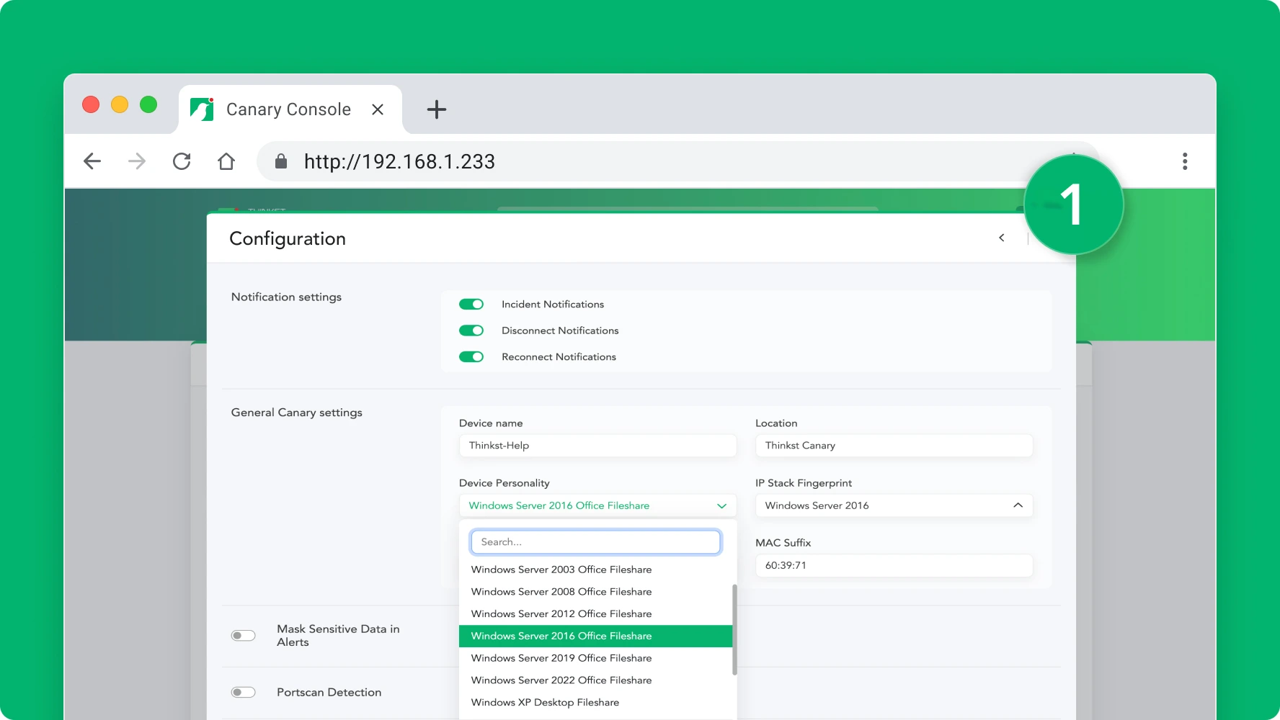The width and height of the screenshot is (1280, 720).
Task: Select the Canary Console tab
Action: point(290,109)
